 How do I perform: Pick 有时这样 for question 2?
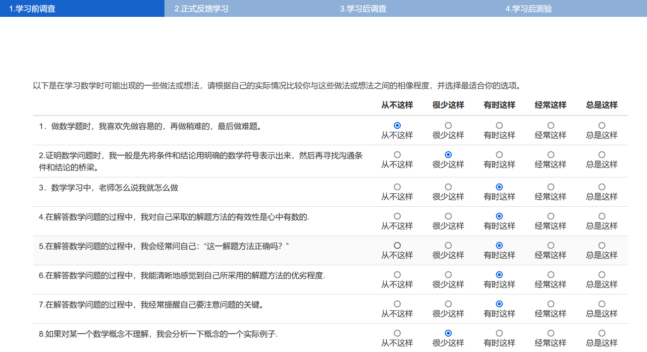tap(499, 154)
